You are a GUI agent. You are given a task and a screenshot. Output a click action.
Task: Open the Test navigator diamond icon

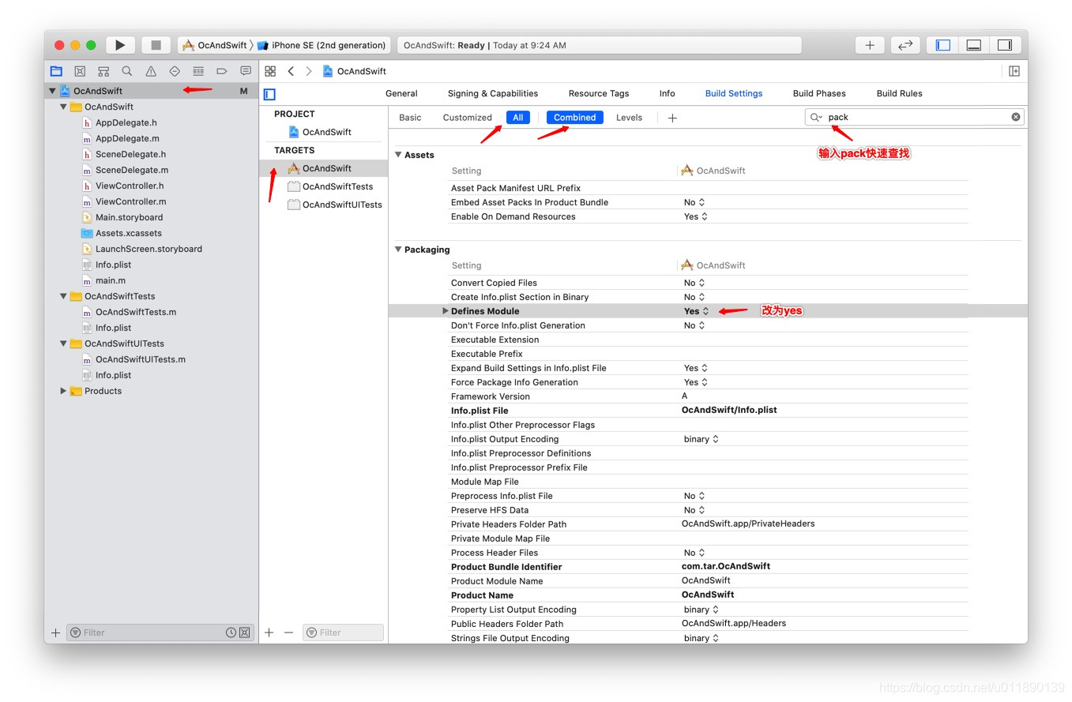pyautogui.click(x=175, y=71)
